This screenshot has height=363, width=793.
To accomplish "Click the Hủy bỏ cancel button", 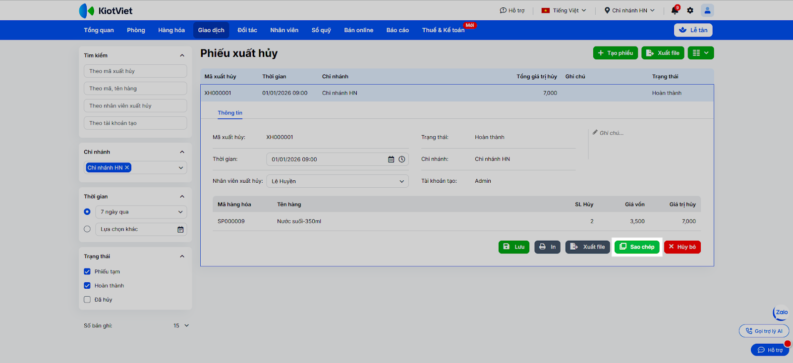I will click(682, 247).
